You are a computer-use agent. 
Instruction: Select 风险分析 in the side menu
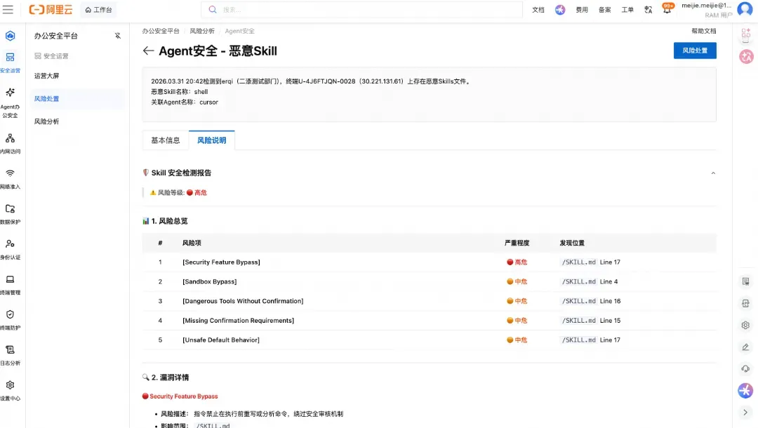(x=46, y=121)
